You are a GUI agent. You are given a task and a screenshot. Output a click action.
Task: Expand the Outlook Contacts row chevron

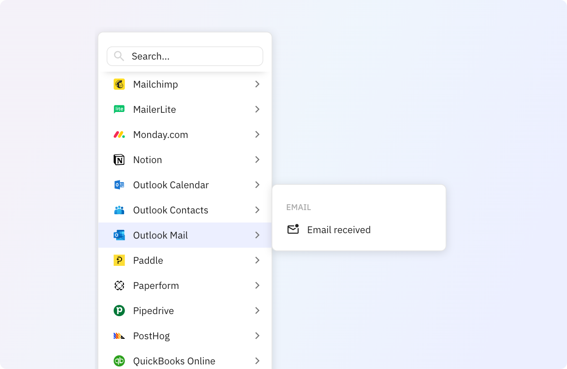tap(257, 210)
